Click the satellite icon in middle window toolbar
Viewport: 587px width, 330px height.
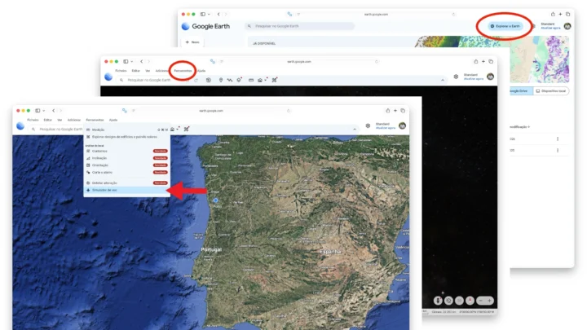click(x=275, y=80)
